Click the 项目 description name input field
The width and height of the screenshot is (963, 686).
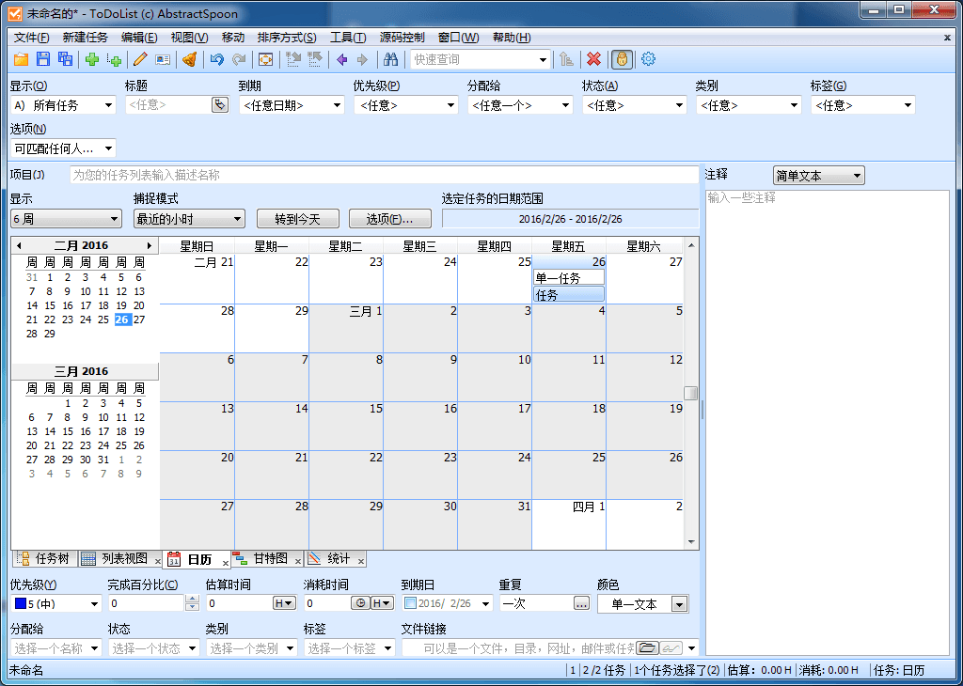tap(384, 175)
